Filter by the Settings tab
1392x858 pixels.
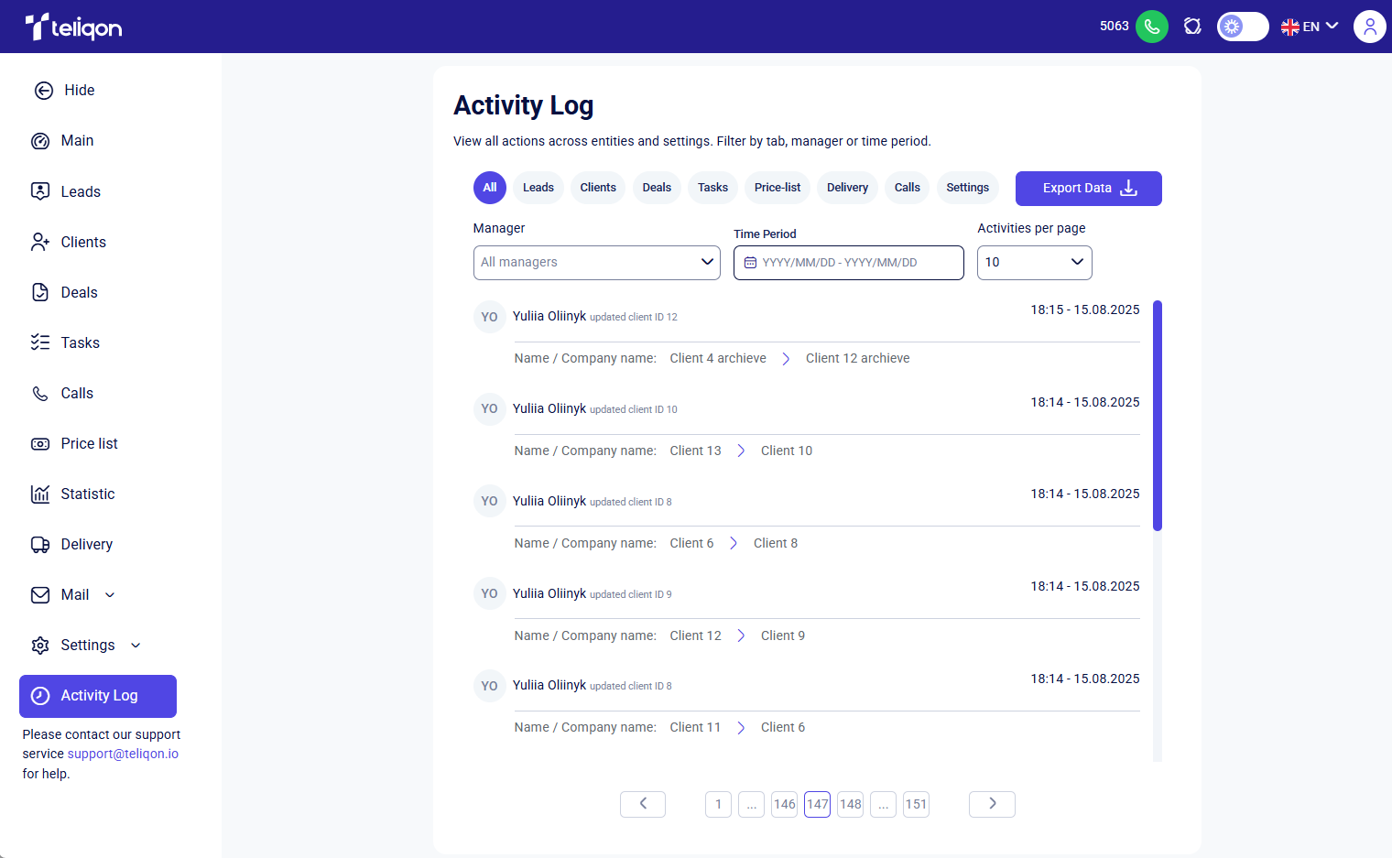[968, 188]
